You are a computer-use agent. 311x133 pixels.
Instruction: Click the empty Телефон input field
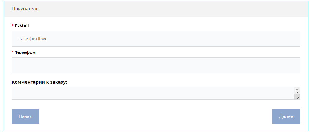(x=155, y=65)
